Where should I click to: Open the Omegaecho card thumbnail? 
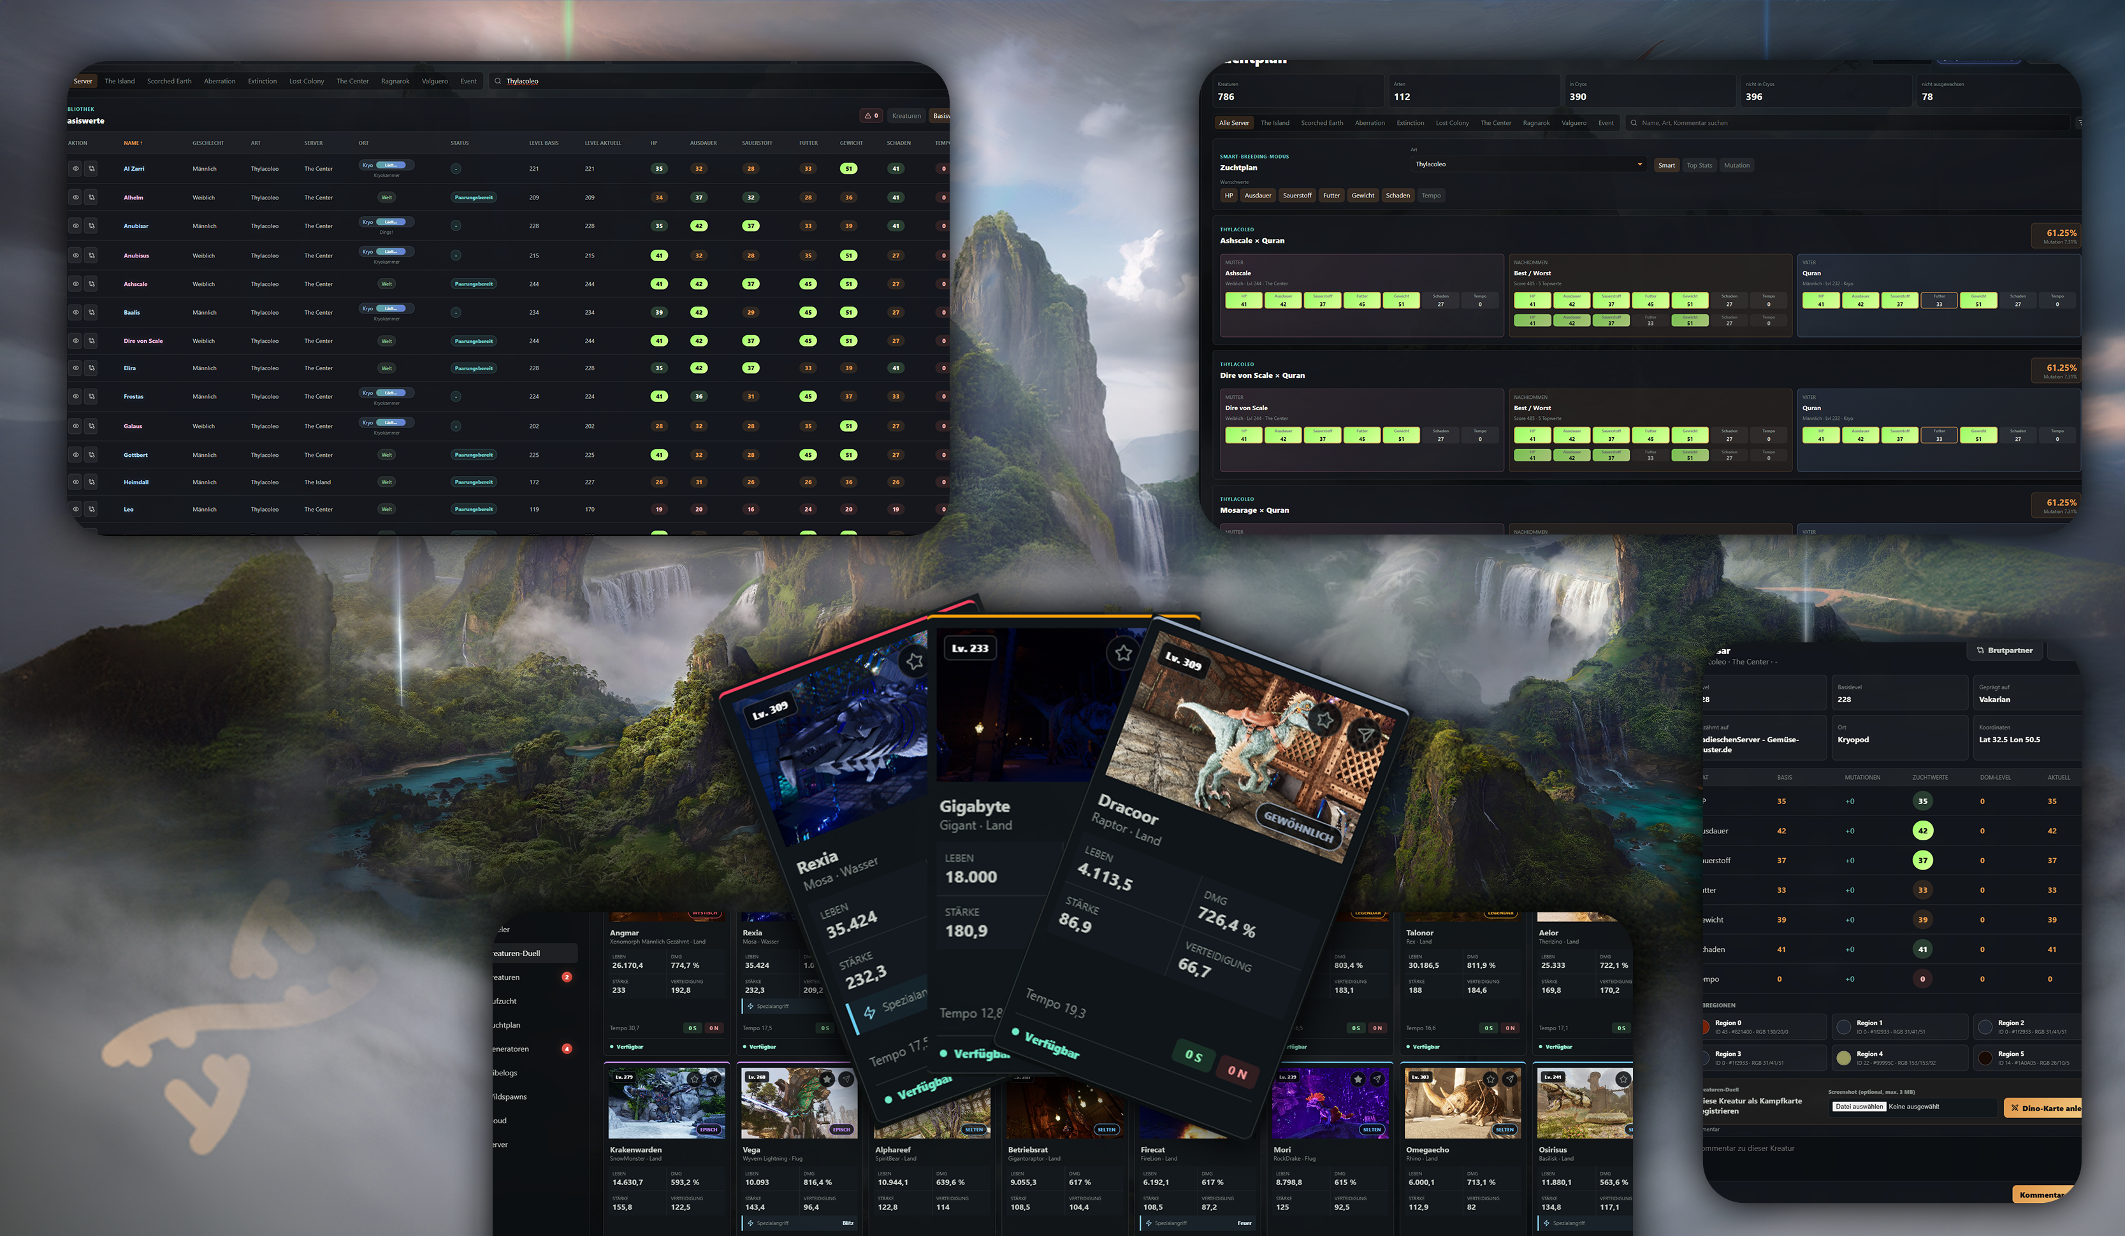(1462, 1103)
